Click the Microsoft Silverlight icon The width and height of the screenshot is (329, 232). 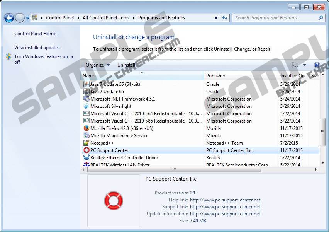point(86,106)
